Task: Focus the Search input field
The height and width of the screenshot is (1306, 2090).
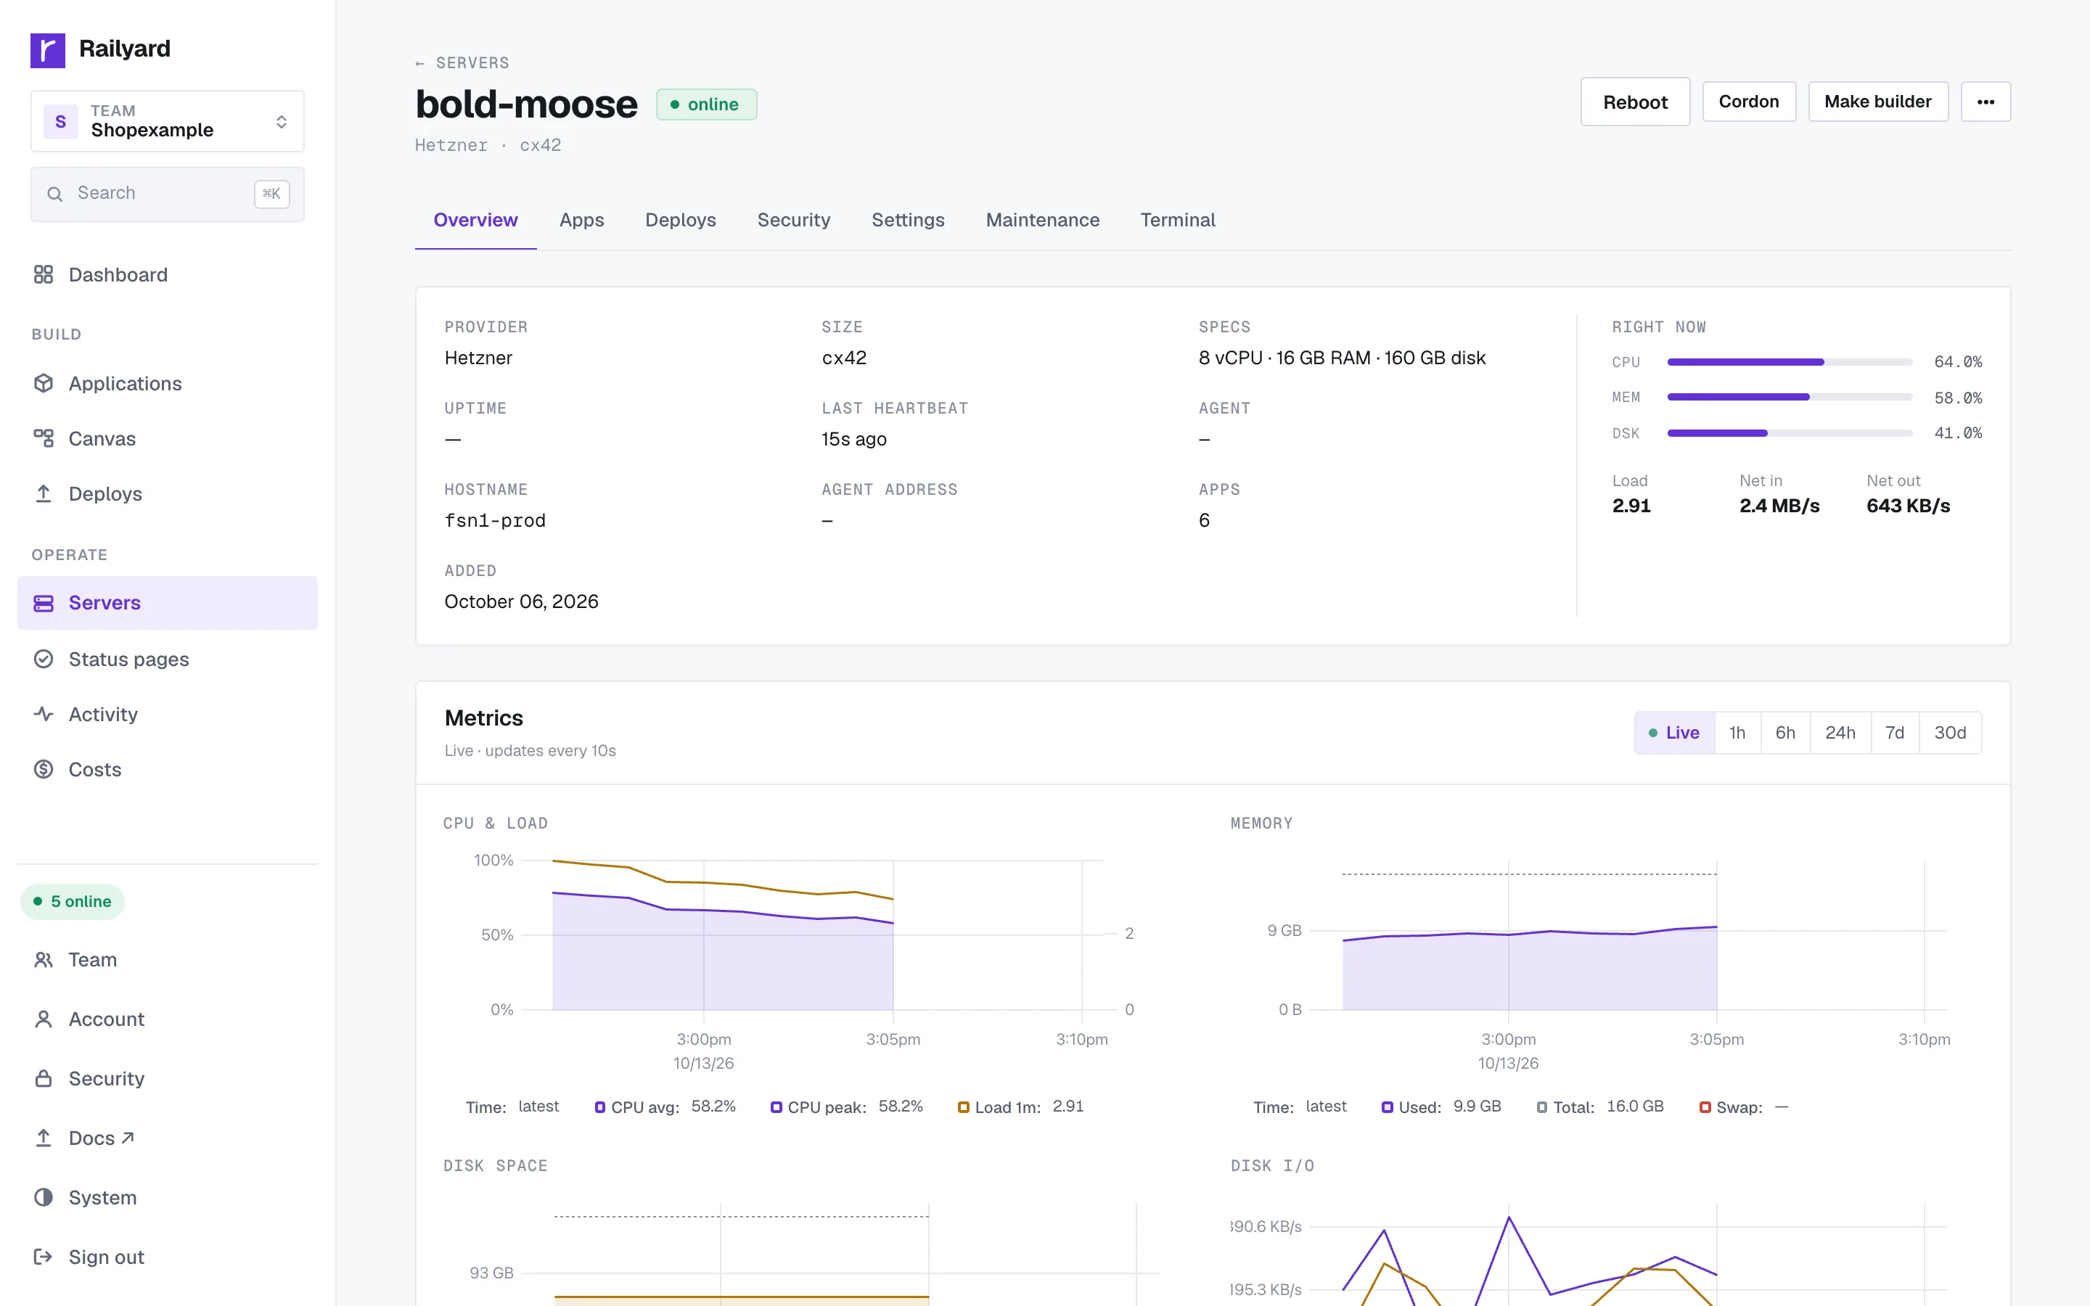Action: 168,194
